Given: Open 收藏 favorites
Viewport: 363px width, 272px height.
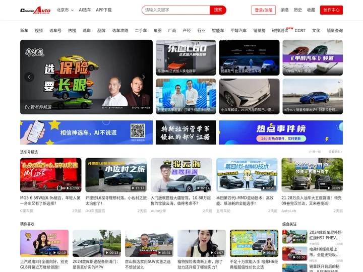Looking at the screenshot, I should (x=311, y=10).
